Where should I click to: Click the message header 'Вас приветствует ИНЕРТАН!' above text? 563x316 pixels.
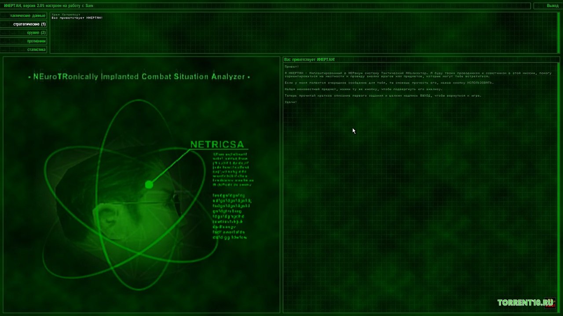(x=309, y=59)
